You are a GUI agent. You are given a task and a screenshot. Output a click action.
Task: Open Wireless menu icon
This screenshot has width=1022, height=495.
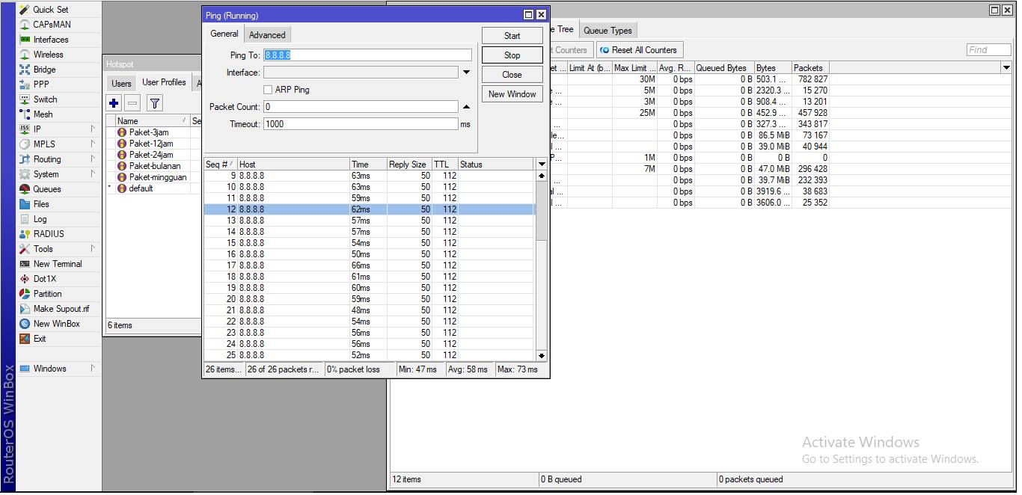point(25,55)
